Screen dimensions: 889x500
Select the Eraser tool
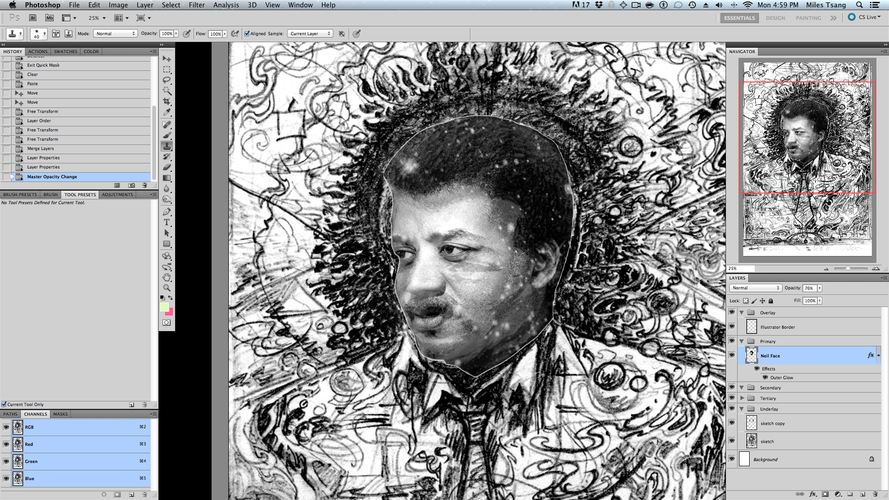click(x=167, y=167)
